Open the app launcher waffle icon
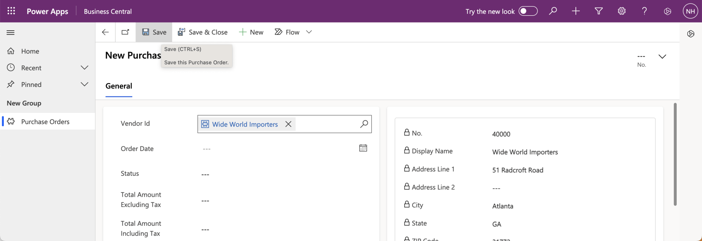The width and height of the screenshot is (702, 241). (x=11, y=11)
